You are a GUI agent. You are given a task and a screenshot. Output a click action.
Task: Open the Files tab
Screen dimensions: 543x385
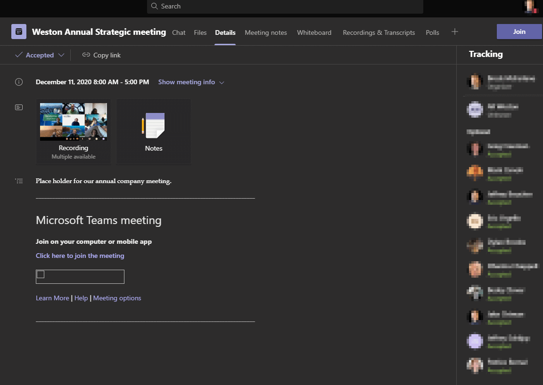click(200, 32)
